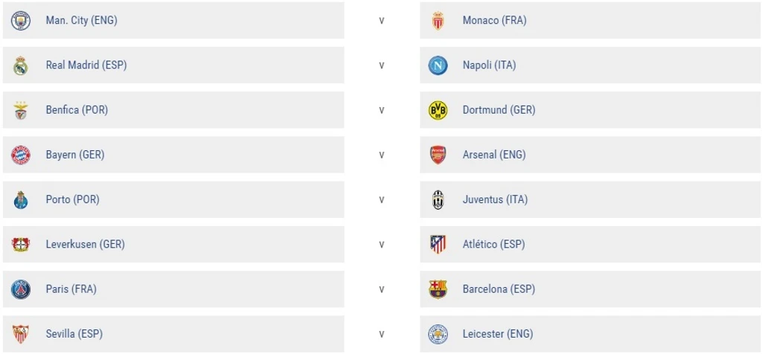This screenshot has height=354, width=762.
Task: Click the Bayern Munich logo
Action: click(21, 155)
